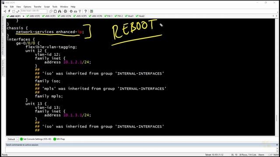The image size is (280, 157).
Task: Click the 'vlan-id 12;' terminal line
Action: [48, 55]
